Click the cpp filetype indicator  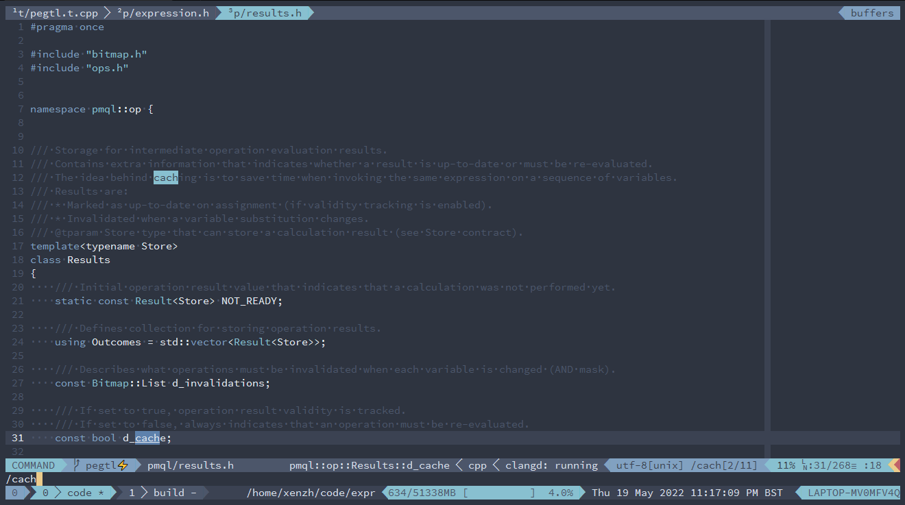point(477,465)
